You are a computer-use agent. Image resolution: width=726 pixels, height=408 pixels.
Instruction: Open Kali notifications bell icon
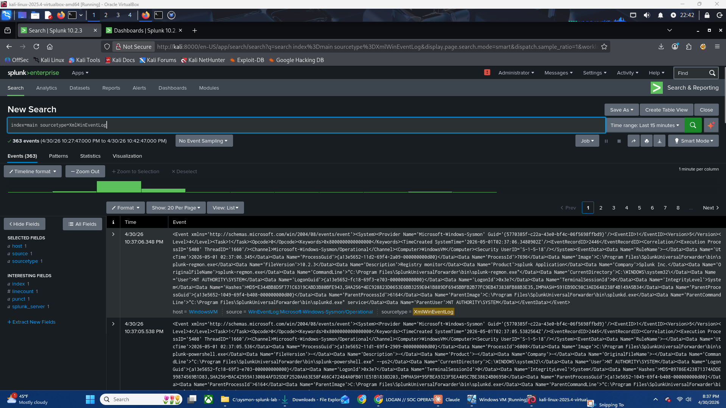coord(660,15)
